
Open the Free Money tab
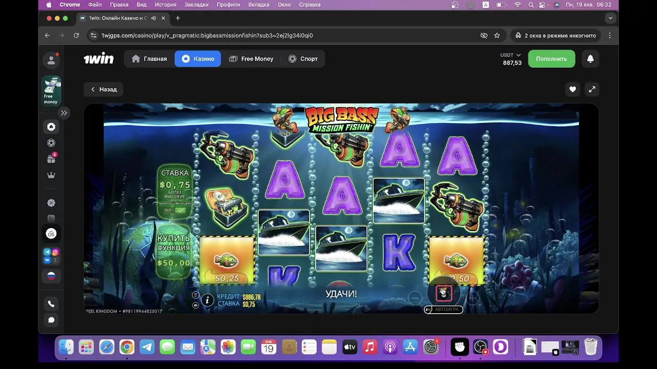[x=251, y=59]
